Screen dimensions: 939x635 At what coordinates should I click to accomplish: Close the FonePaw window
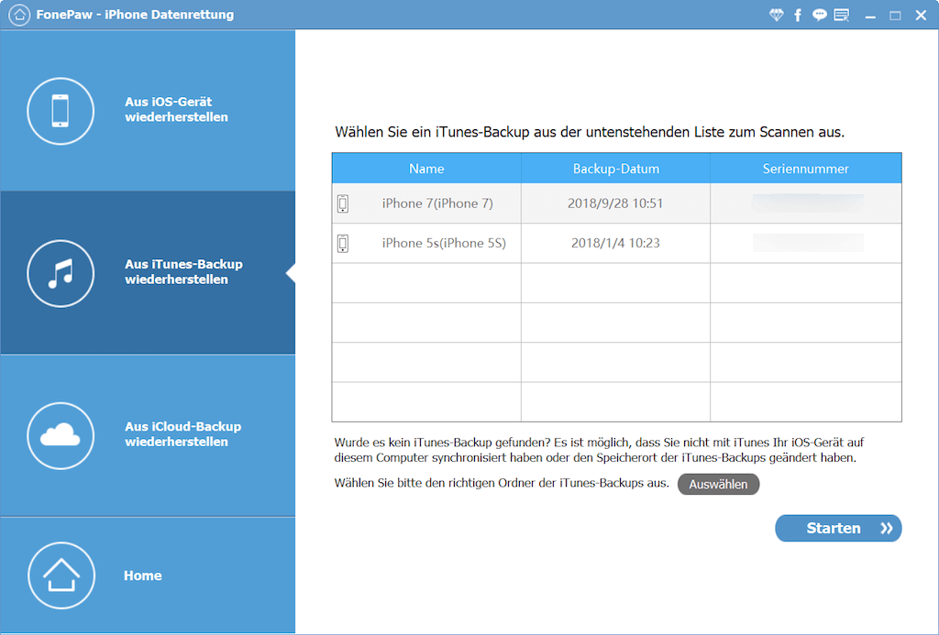click(x=921, y=16)
